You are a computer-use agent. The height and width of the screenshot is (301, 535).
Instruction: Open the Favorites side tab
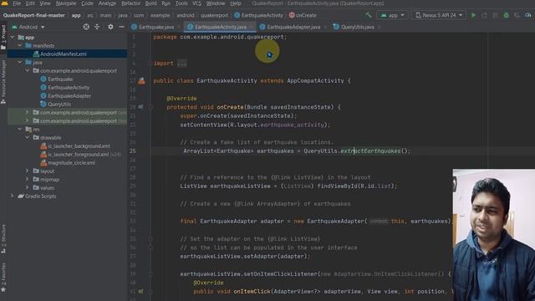(3, 277)
